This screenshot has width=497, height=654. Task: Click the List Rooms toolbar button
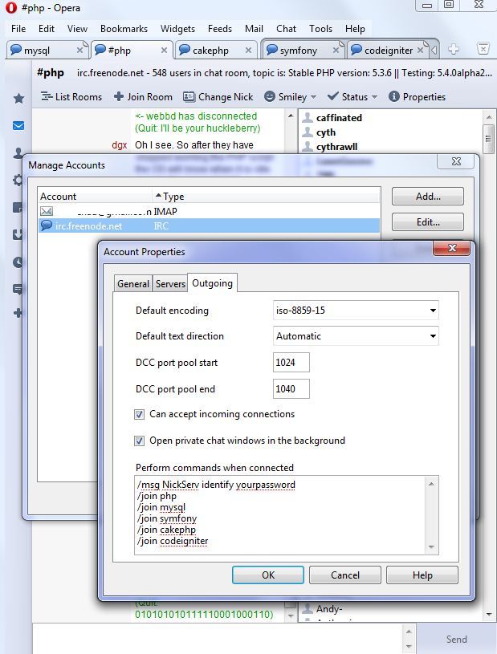(71, 97)
